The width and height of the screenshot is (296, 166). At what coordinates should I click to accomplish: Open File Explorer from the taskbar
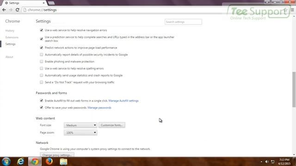click(x=64, y=161)
